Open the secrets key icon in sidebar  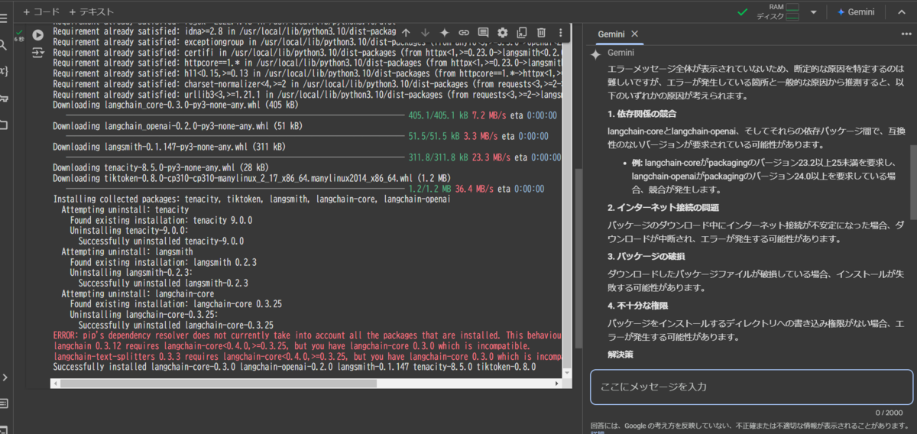pos(4,98)
